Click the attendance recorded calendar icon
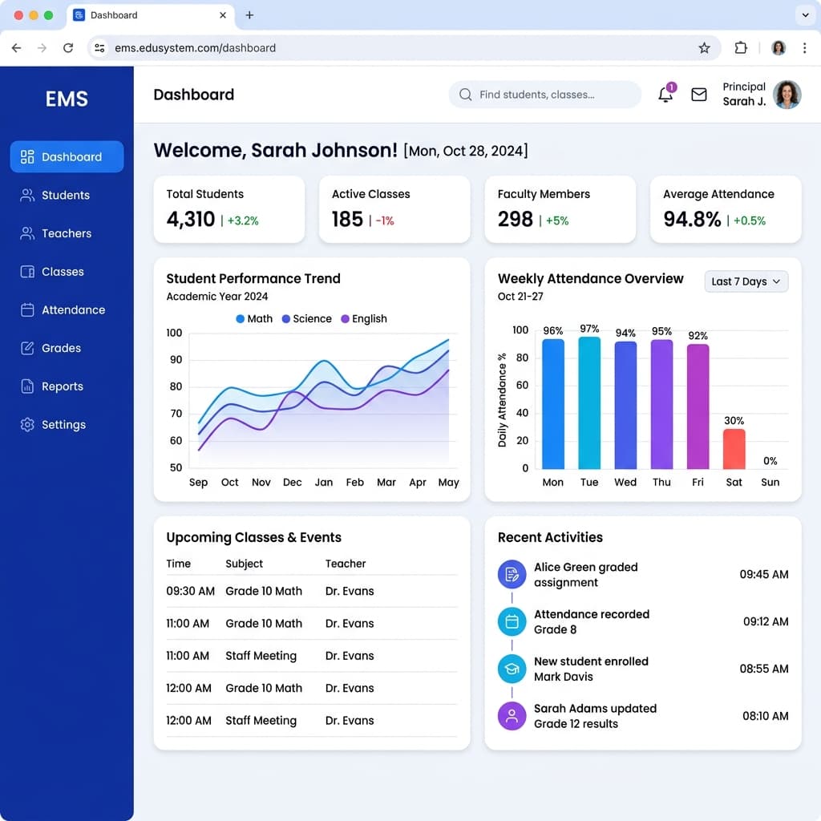Image resolution: width=821 pixels, height=821 pixels. point(512,621)
